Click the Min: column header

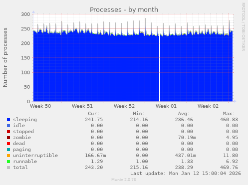click(139, 114)
